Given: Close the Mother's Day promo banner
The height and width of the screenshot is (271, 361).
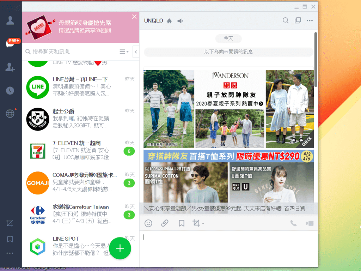Looking at the screenshot, I should pos(134,17).
